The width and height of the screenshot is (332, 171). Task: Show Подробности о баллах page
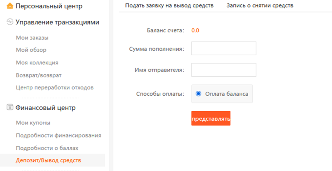[47, 148]
